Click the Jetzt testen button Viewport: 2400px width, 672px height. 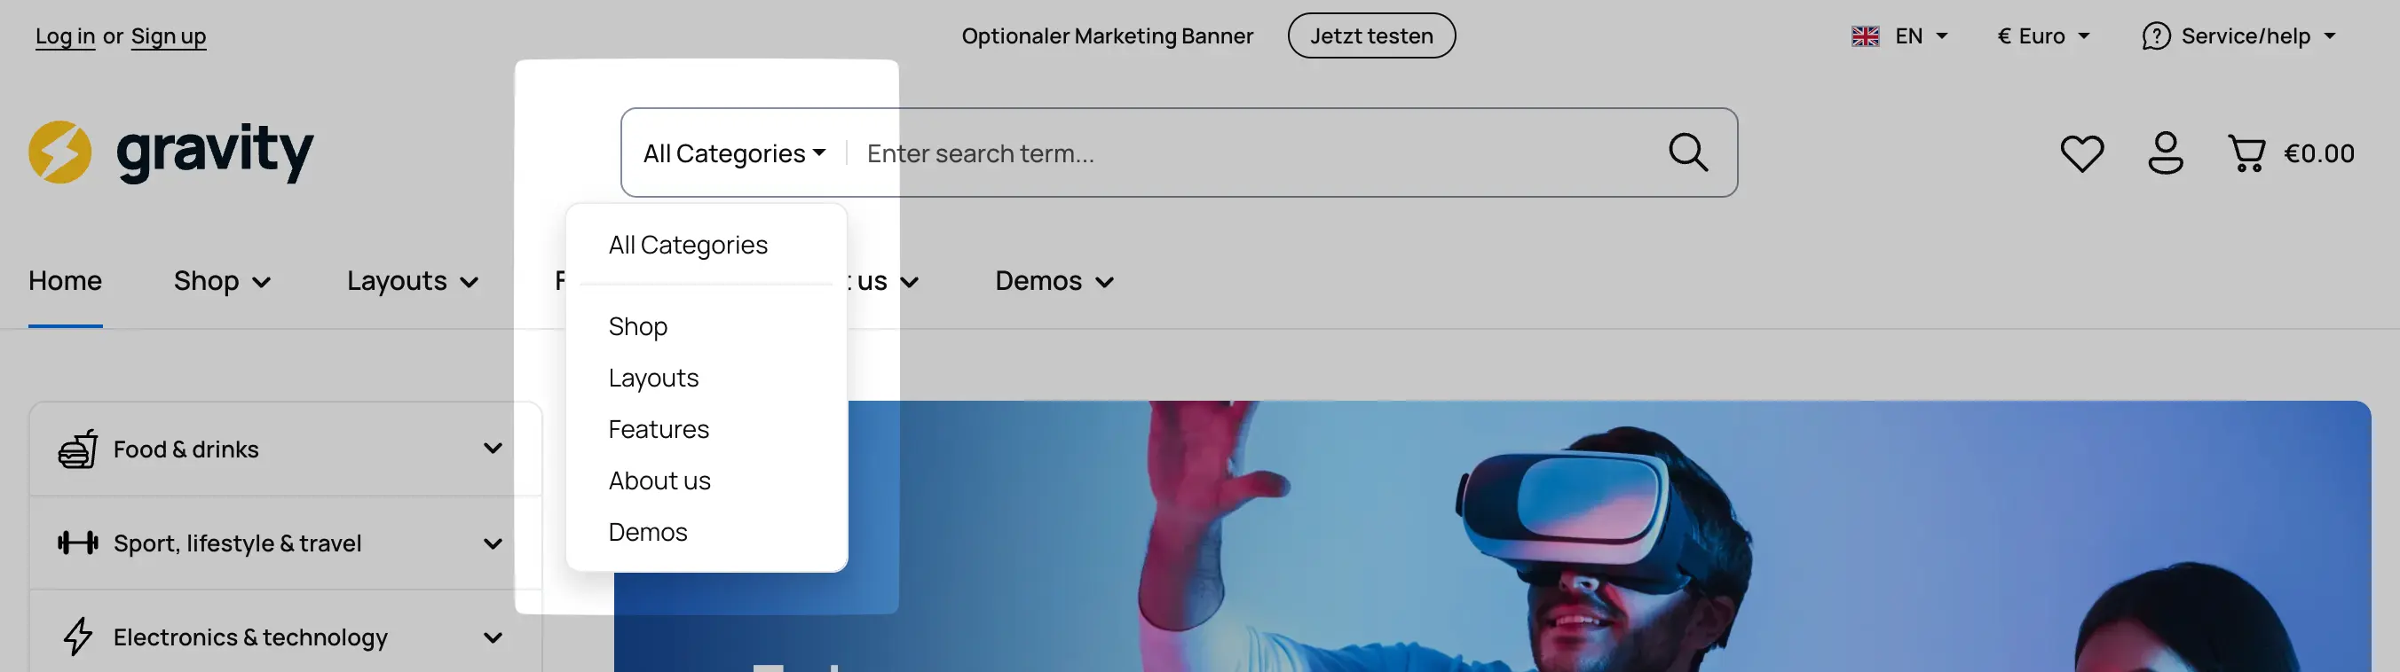click(x=1370, y=36)
